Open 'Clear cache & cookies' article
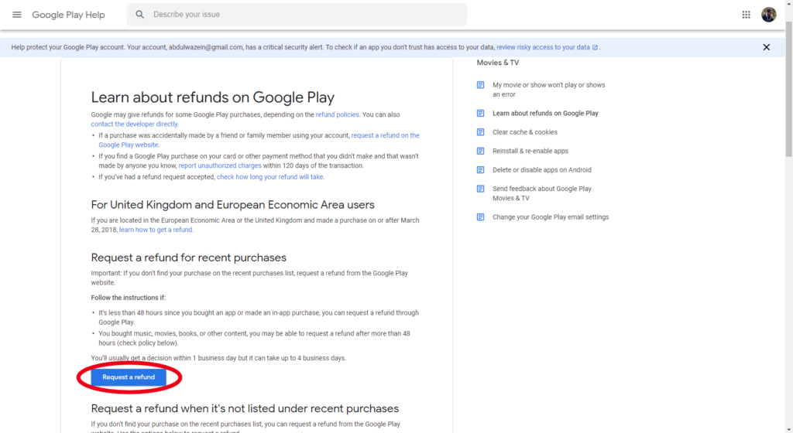793x433 pixels. tap(525, 132)
